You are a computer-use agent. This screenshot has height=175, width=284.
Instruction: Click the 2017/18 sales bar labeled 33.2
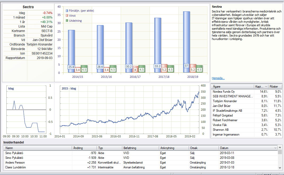(x=157, y=45)
